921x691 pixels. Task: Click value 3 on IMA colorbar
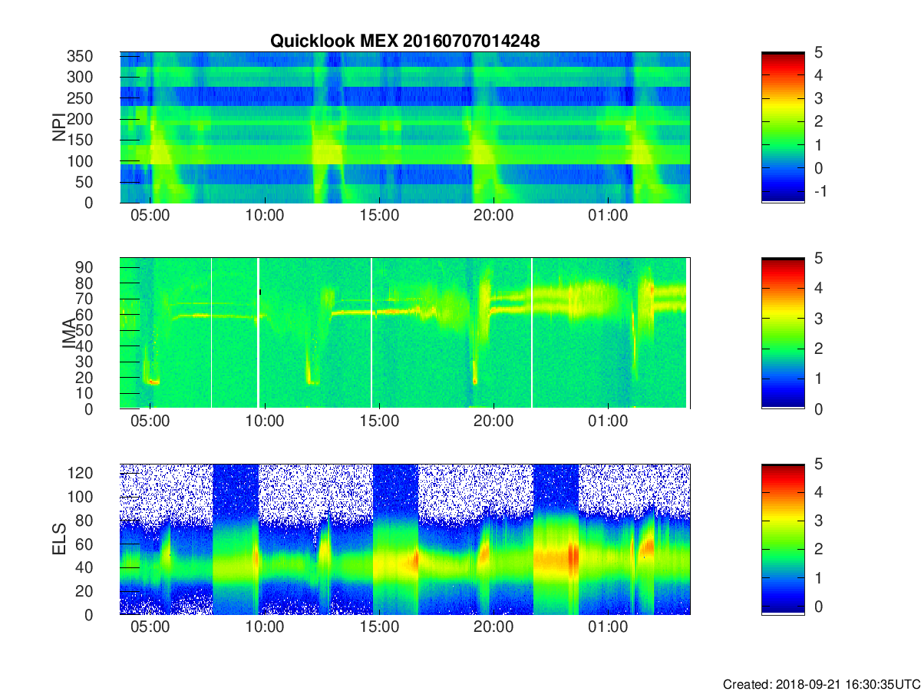coord(817,318)
